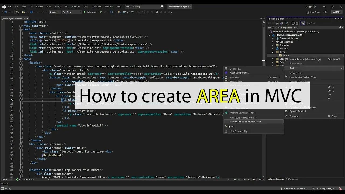345x194 pixels.
Task: Click the search magnifier in Search (Ctrl+Q) box
Action: 162,6
